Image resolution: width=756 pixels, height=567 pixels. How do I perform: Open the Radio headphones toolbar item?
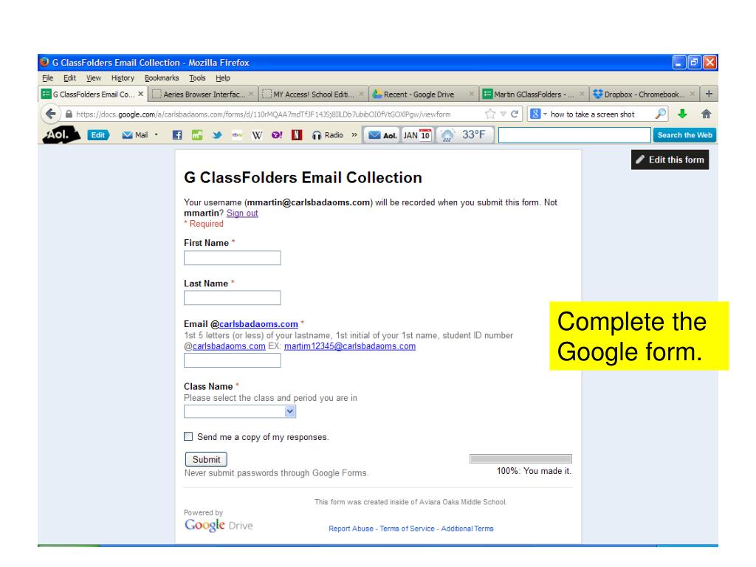pyautogui.click(x=327, y=136)
